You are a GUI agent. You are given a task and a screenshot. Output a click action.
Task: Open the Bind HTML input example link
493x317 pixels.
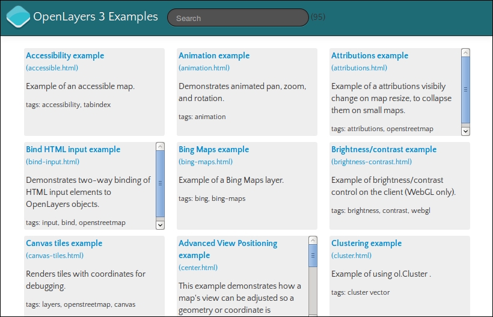point(73,149)
